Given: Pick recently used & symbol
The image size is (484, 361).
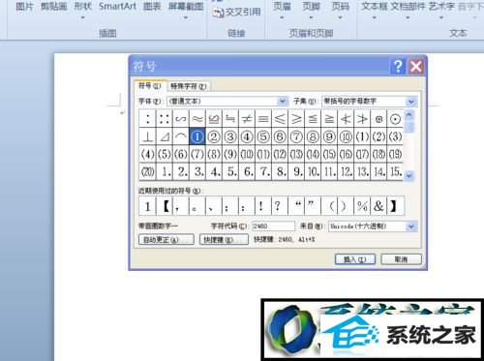Looking at the screenshot, I should (x=378, y=206).
